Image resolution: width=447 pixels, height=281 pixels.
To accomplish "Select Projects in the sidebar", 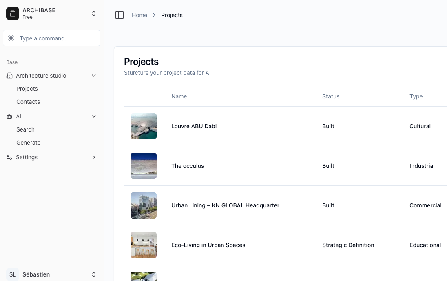I will click(x=27, y=89).
